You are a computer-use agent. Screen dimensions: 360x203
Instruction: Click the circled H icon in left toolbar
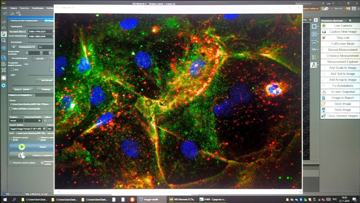[x=4, y=48]
